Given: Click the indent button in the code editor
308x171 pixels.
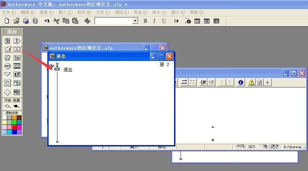Looking at the screenshot, I should [x=203, y=82].
